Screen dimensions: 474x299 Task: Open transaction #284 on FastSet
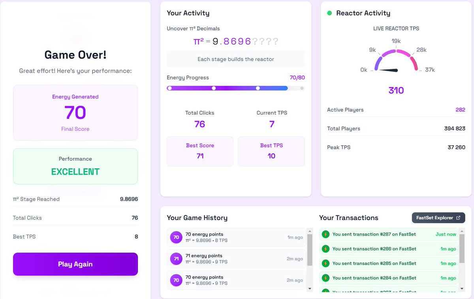[389, 278]
